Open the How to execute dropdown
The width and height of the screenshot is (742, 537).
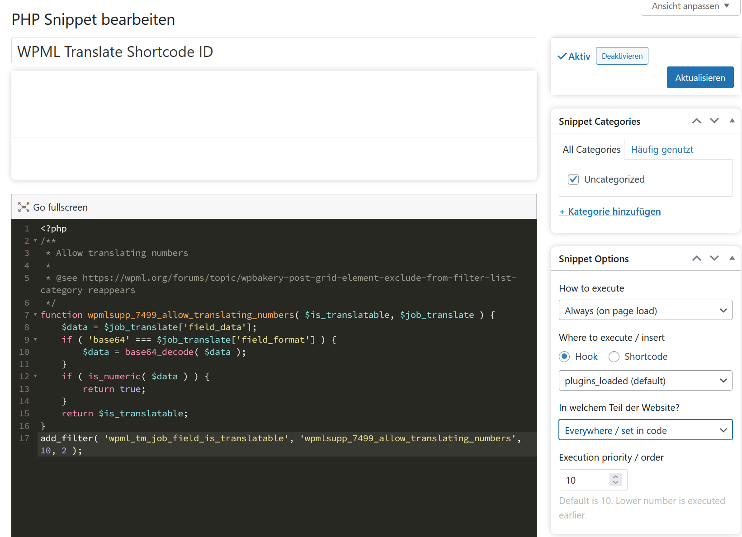coord(645,311)
